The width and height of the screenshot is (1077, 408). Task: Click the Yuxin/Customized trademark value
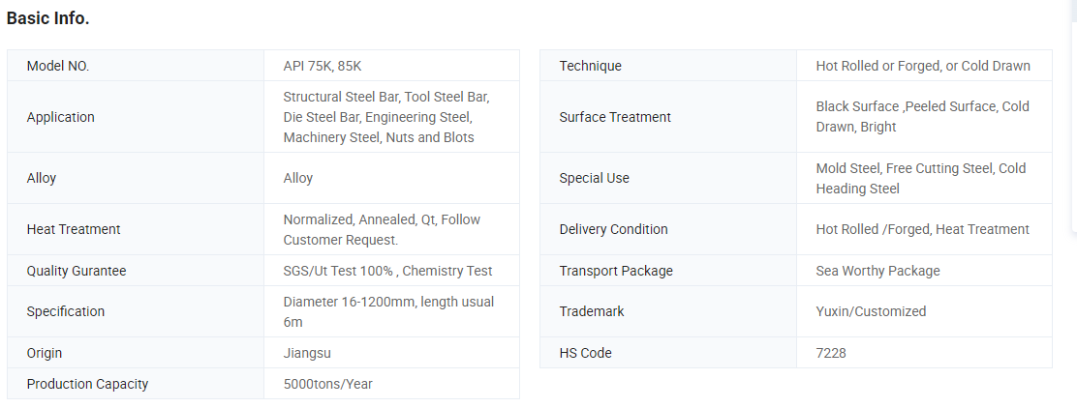(x=871, y=311)
